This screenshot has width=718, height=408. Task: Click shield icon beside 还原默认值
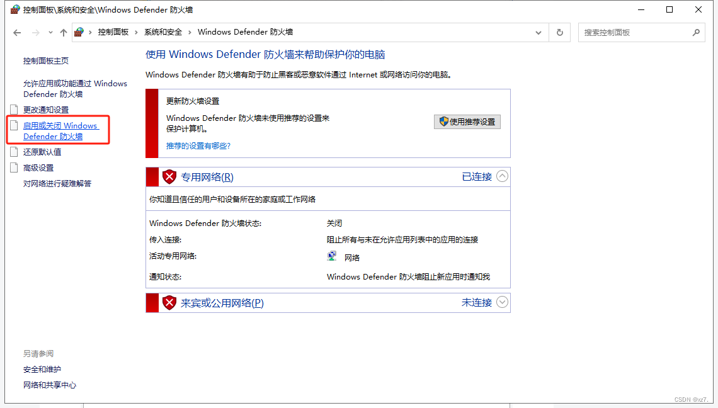pos(14,152)
